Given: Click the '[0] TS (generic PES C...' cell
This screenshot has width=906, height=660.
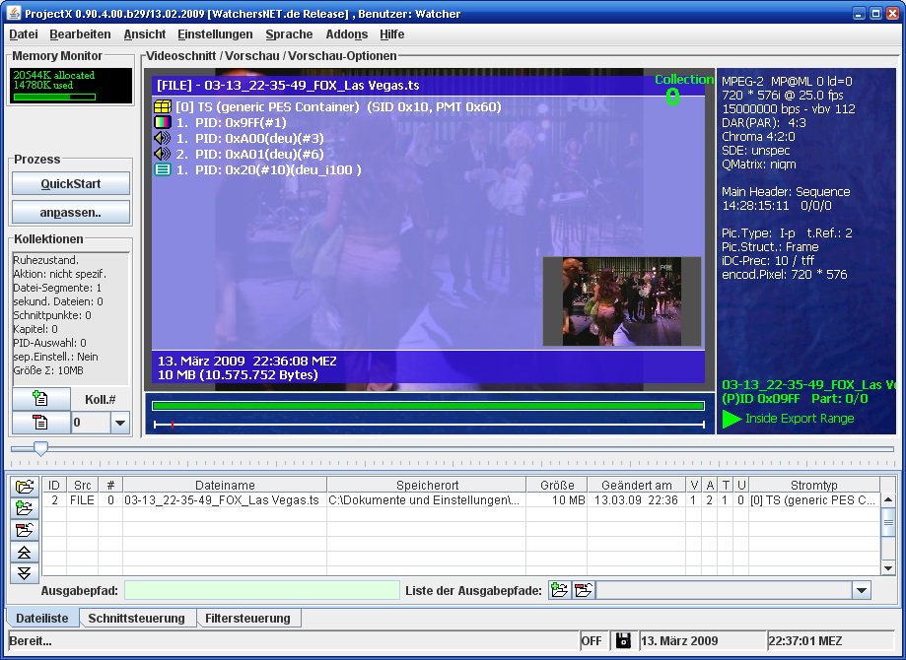Looking at the screenshot, I should pos(813,500).
